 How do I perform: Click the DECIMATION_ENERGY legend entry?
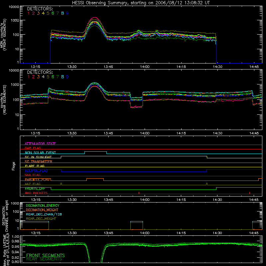43,205
